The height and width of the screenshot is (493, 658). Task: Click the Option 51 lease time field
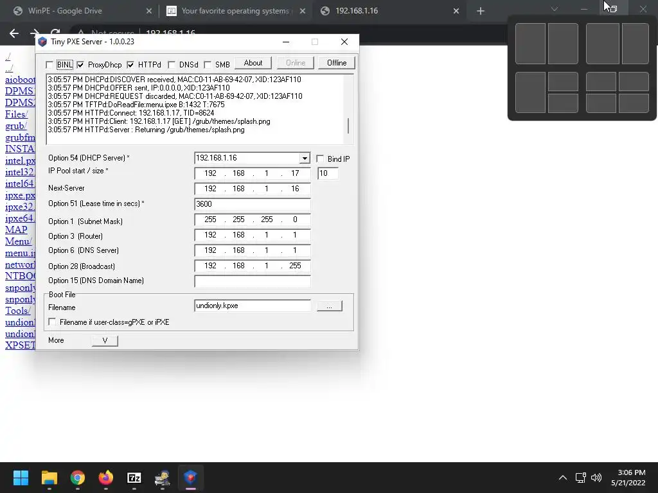point(252,203)
